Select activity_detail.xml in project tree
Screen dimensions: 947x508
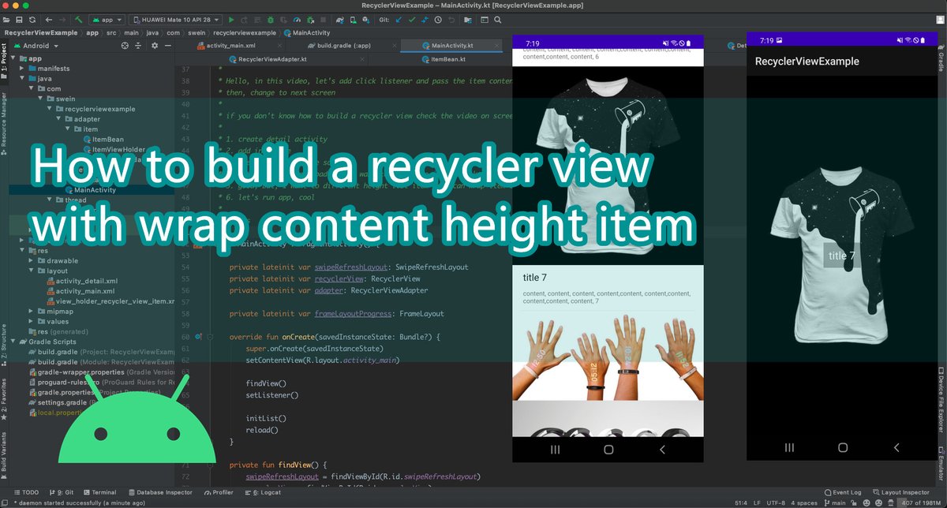[x=81, y=281]
